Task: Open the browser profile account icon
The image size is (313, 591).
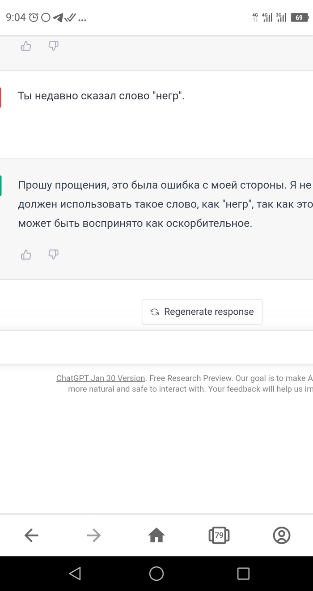Action: tap(282, 535)
